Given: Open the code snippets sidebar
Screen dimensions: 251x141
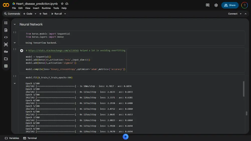Looking at the screenshot, I should point(6,37).
